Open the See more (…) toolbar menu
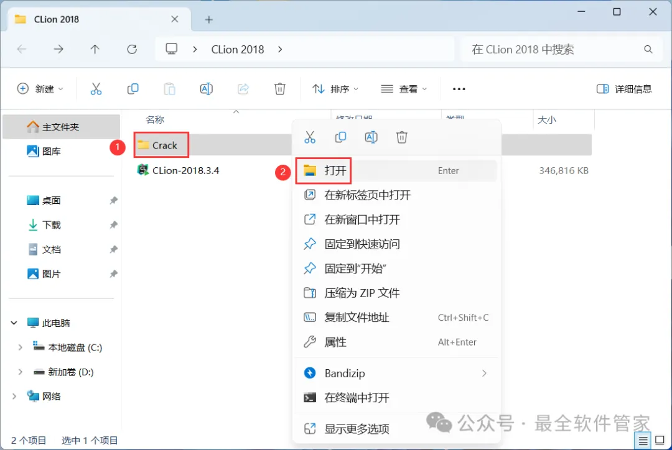672x450 pixels. tap(459, 89)
